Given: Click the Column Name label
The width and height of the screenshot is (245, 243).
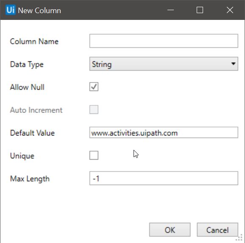Looking at the screenshot, I should (x=34, y=41).
